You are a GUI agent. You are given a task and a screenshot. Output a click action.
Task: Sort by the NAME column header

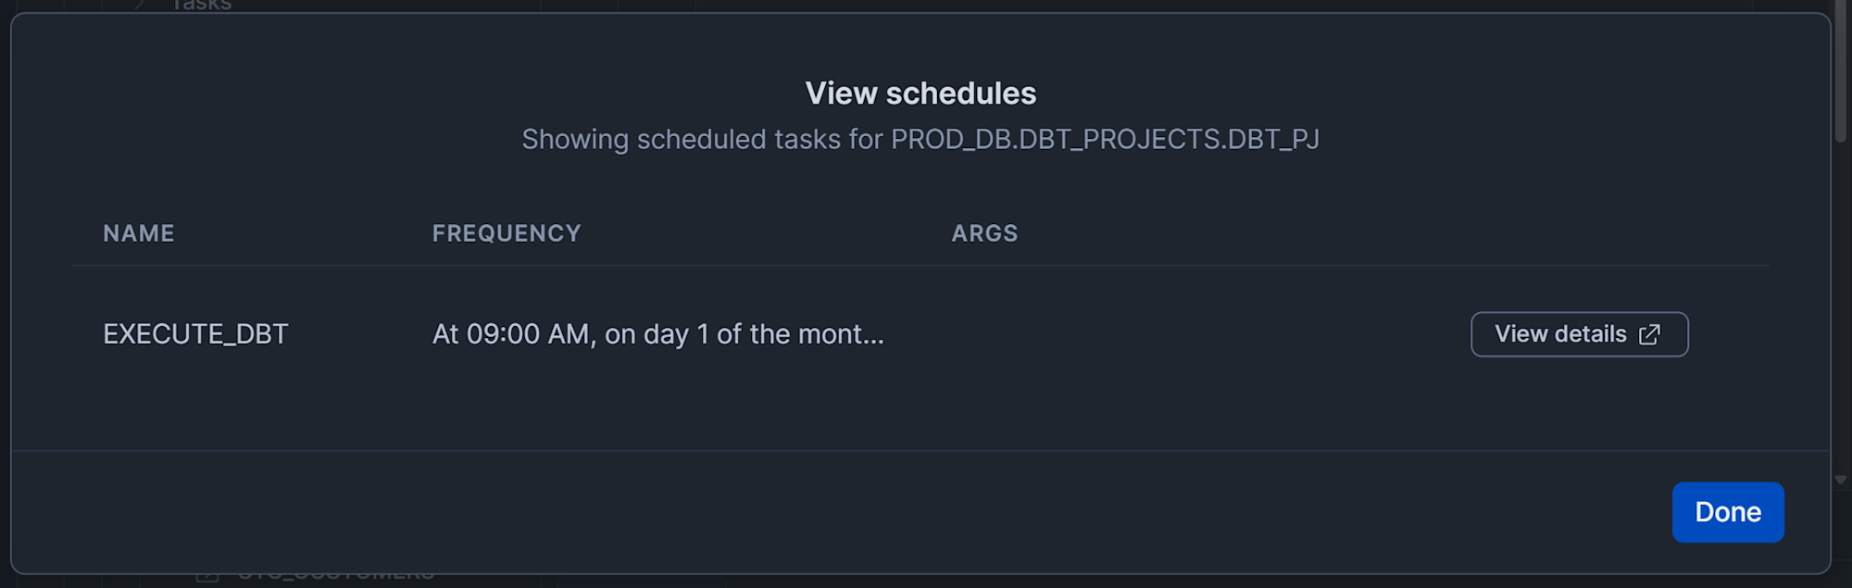coord(138,233)
